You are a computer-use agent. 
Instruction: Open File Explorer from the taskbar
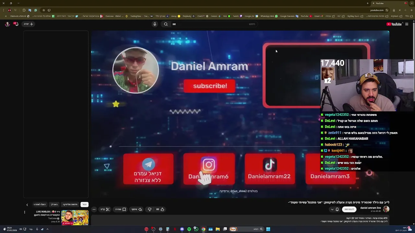(218, 229)
